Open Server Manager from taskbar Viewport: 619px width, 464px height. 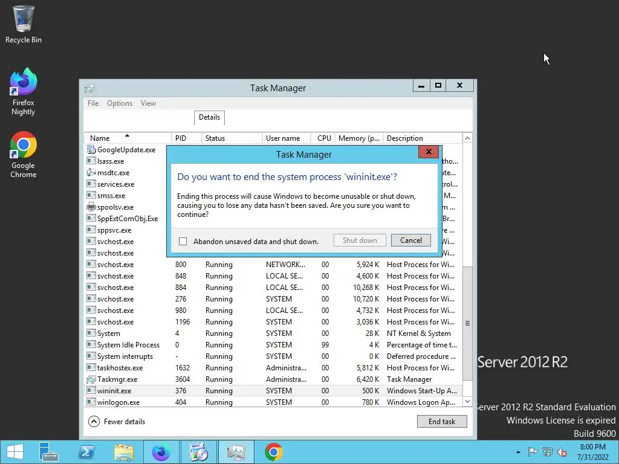tap(48, 452)
